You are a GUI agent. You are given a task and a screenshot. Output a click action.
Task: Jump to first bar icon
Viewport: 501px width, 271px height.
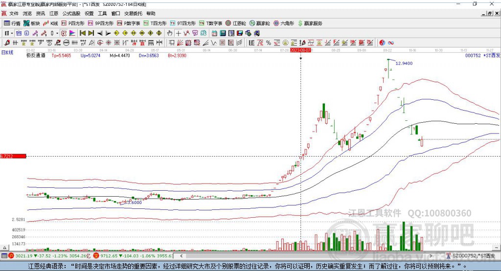[82, 33]
